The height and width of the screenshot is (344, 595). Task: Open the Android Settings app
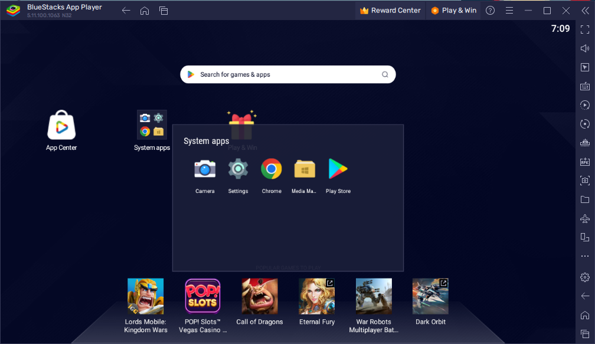238,176
